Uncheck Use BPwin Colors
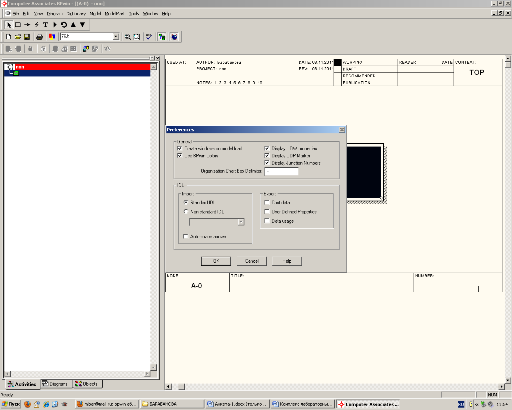This screenshot has height=410, width=512. pyautogui.click(x=180, y=155)
